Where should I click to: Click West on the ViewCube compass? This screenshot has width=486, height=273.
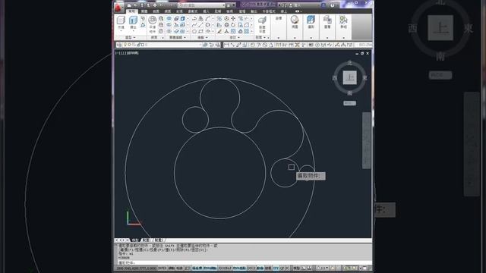click(335, 77)
